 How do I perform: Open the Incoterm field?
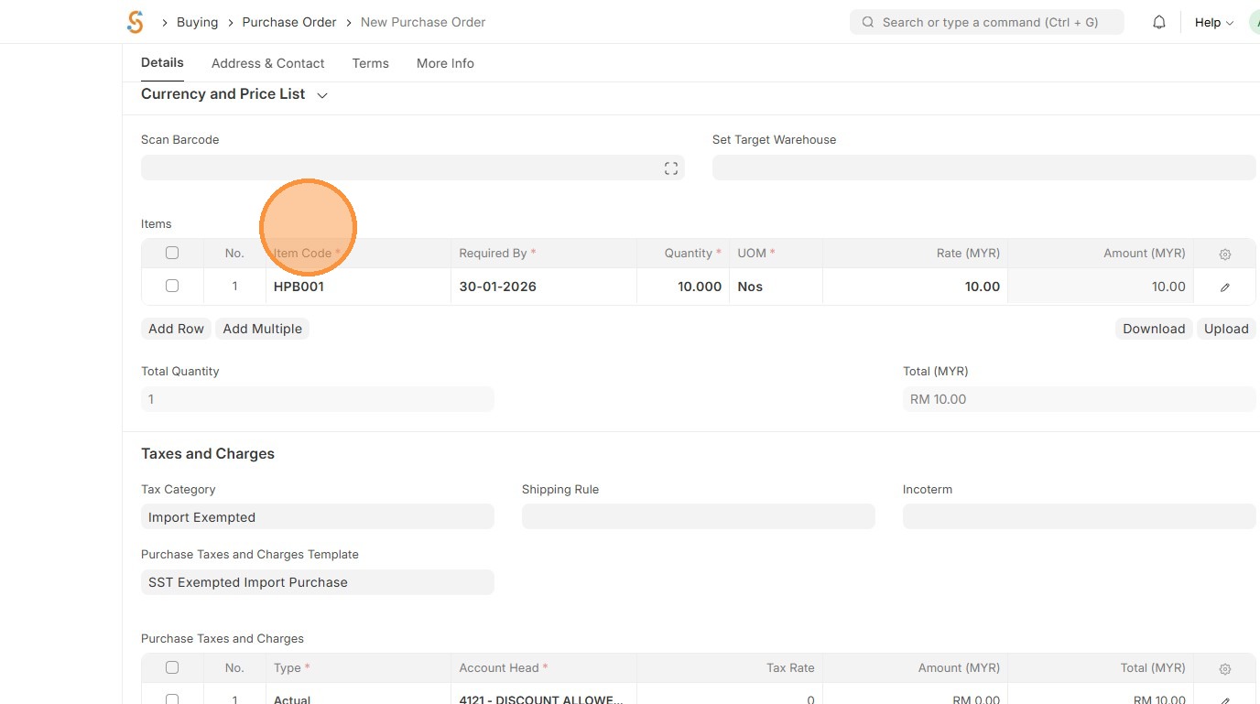[x=1080, y=516]
